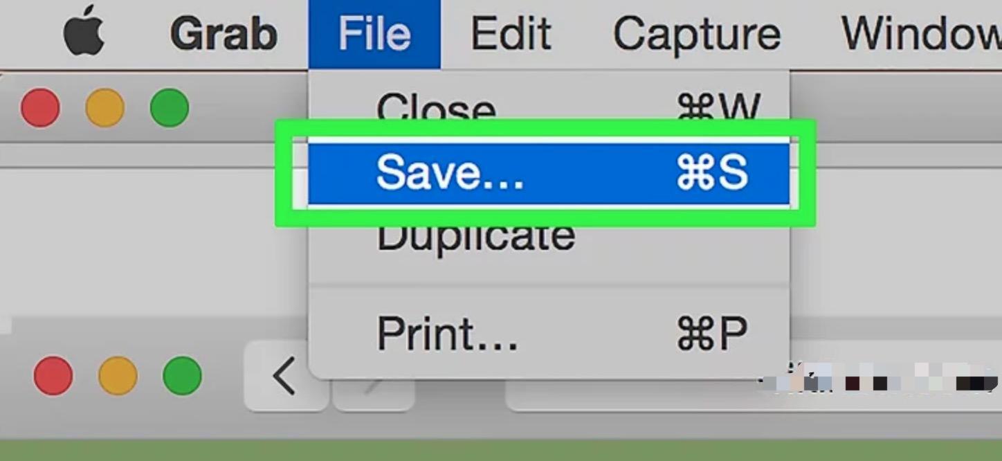Open the Apple menu
Viewport: 1002px width, 461px height.
(x=84, y=33)
